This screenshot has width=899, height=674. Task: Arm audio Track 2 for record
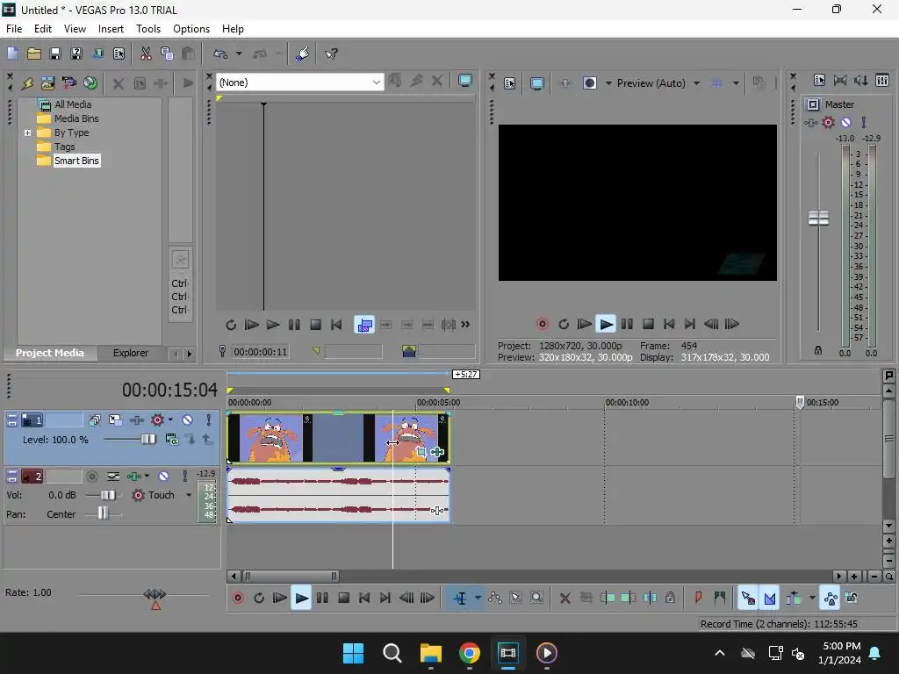91,477
